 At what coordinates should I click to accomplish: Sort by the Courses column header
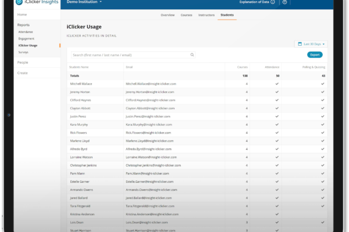tap(243, 67)
